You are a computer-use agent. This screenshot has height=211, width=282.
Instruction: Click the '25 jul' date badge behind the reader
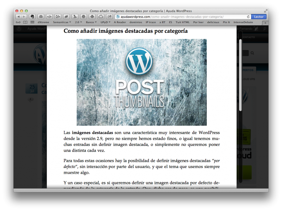tap(32, 88)
